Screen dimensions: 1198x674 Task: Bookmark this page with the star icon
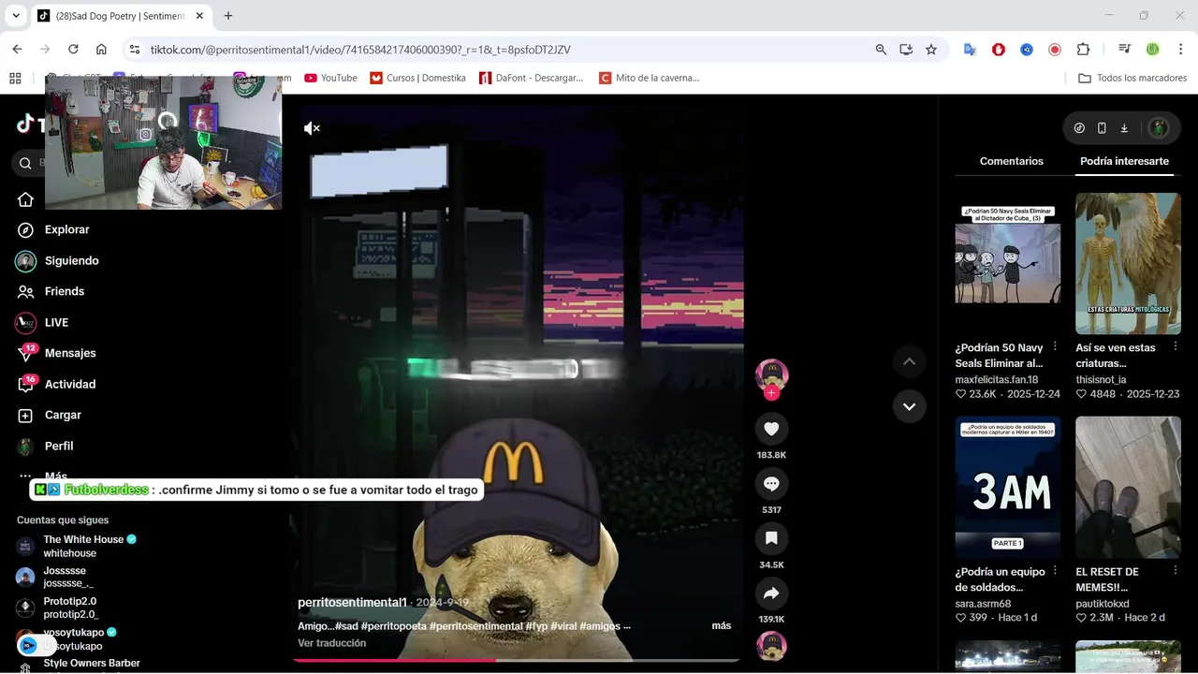[x=931, y=50]
